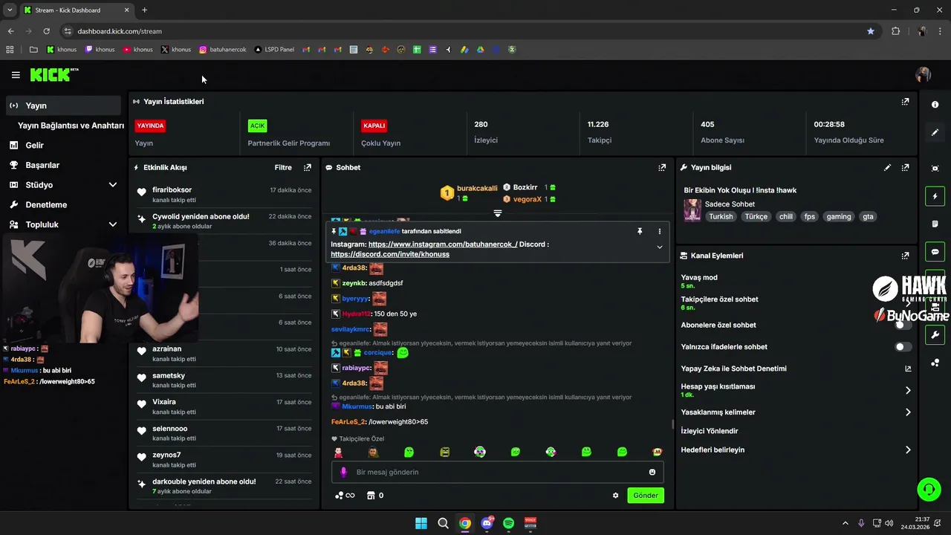Click the focus frame icon in right sidebar

pos(935,169)
